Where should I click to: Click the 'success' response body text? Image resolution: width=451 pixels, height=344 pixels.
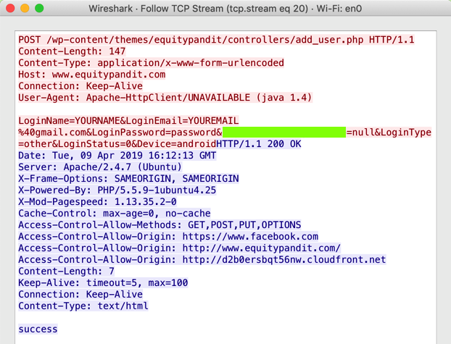click(38, 329)
